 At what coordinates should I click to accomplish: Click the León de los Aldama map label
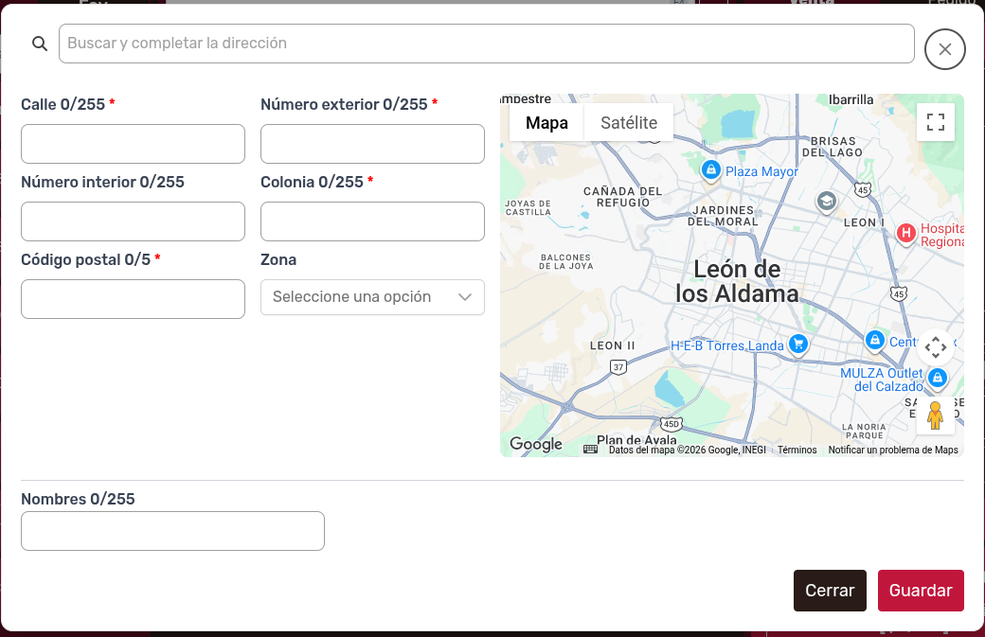tap(737, 282)
